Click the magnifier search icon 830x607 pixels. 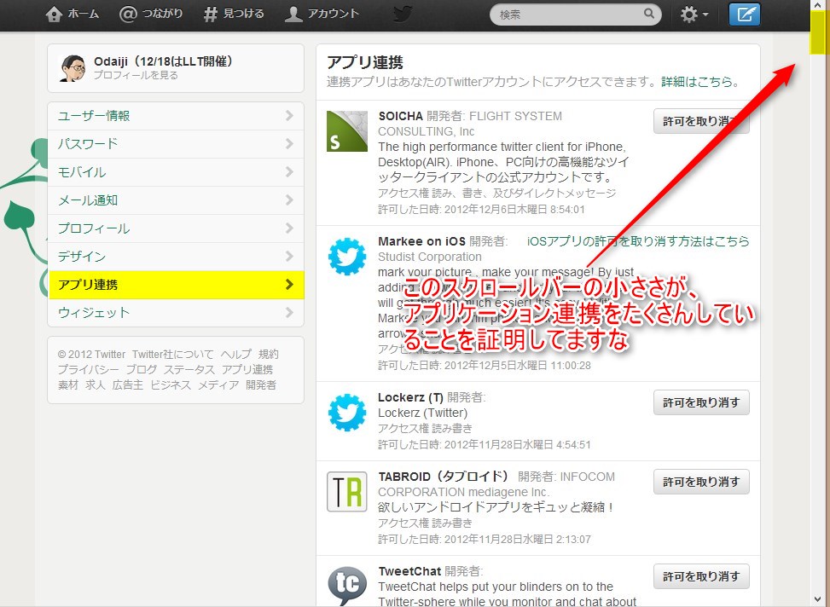pyautogui.click(x=649, y=14)
